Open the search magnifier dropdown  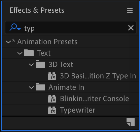15,27
